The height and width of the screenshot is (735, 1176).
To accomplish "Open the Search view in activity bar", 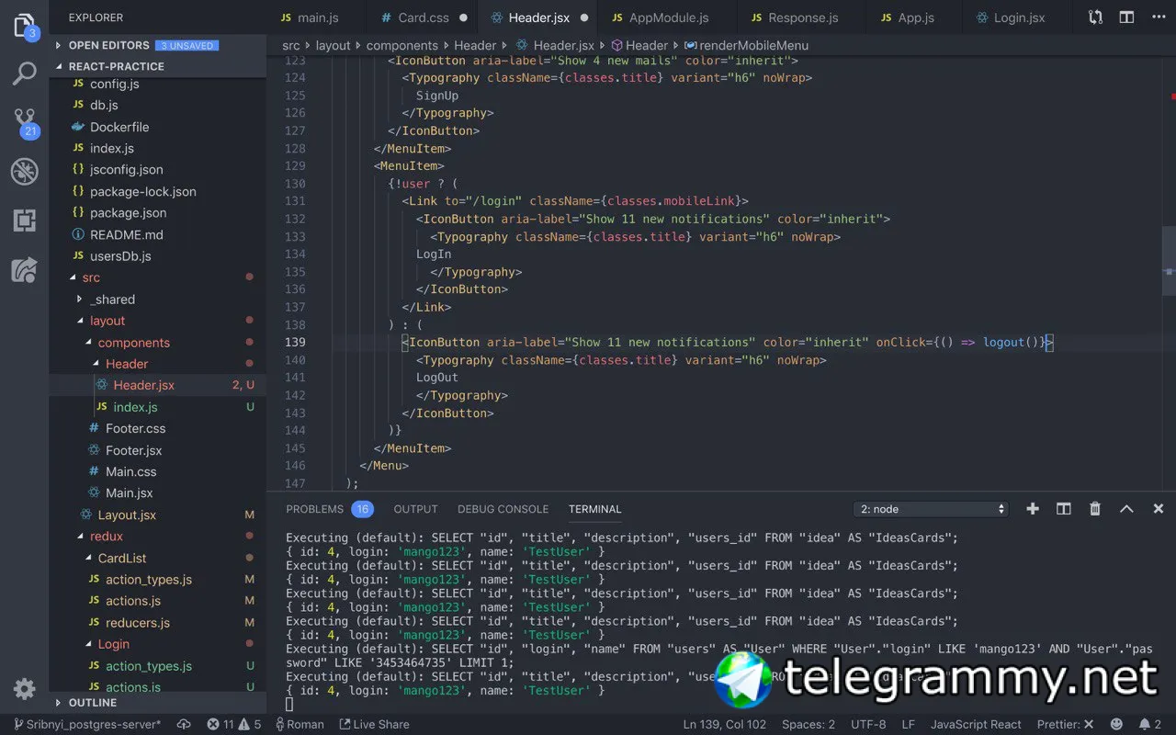I will 24,74.
